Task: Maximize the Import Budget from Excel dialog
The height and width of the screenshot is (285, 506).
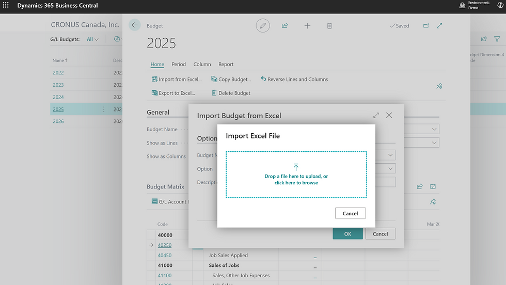Action: (376, 115)
